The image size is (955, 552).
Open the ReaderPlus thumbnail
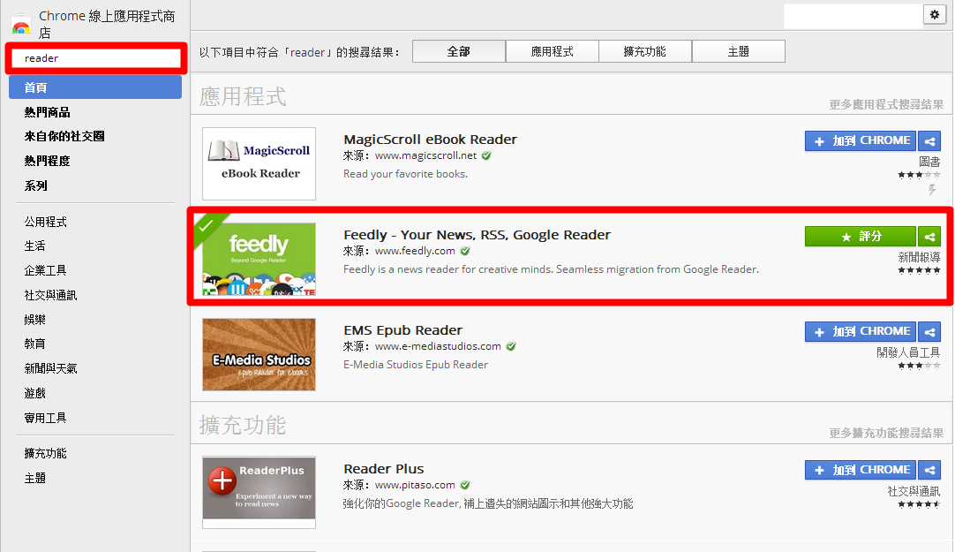259,492
